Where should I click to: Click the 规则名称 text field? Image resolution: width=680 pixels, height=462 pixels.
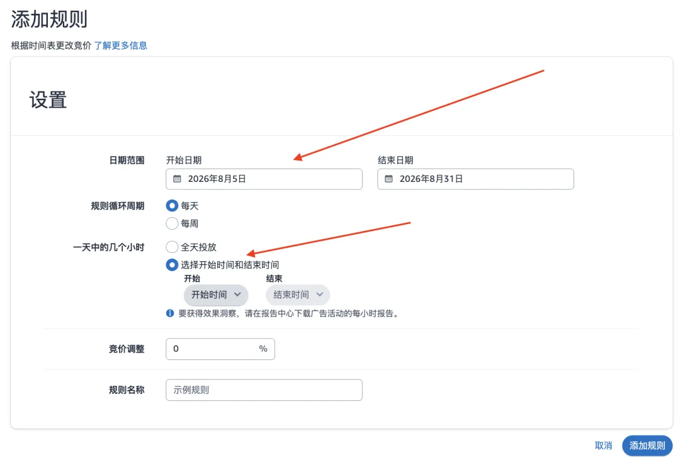coord(264,390)
